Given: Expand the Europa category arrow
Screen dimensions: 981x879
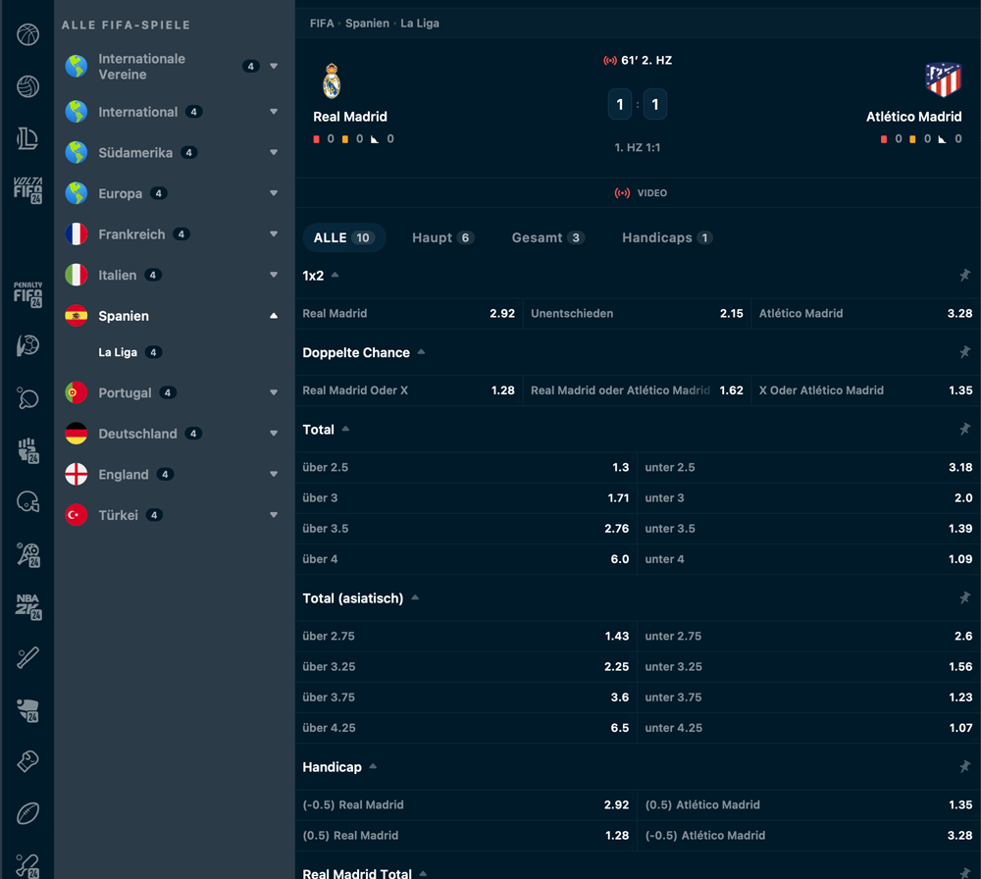Looking at the screenshot, I should (x=274, y=193).
